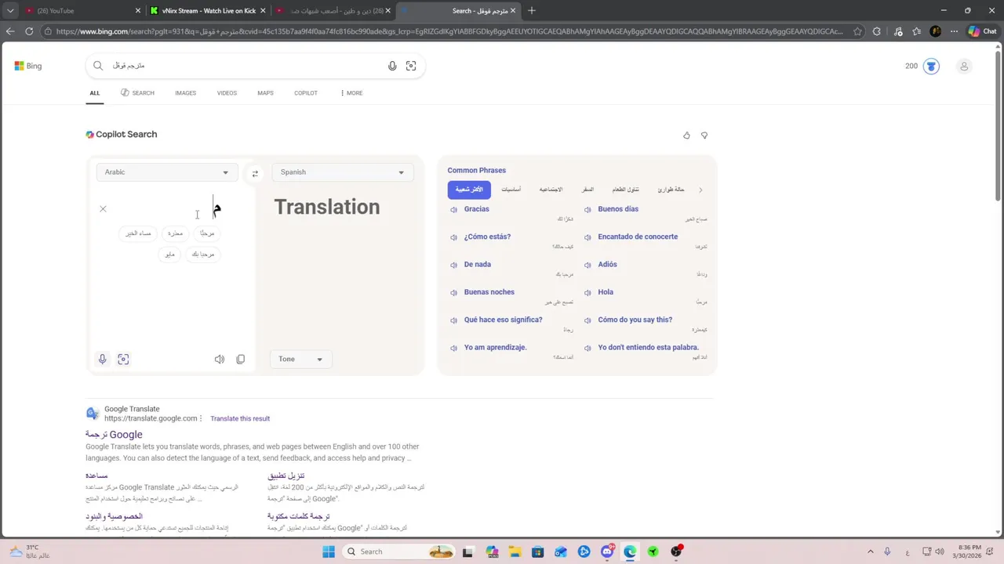Switch to the VIDEOS search tab
The width and height of the screenshot is (1004, 564).
227,93
